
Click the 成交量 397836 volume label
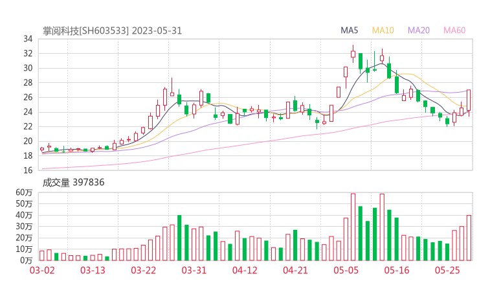[x=73, y=183]
